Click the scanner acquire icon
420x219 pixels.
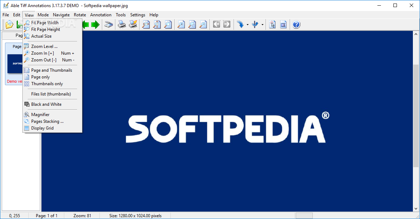pyautogui.click(x=109, y=24)
